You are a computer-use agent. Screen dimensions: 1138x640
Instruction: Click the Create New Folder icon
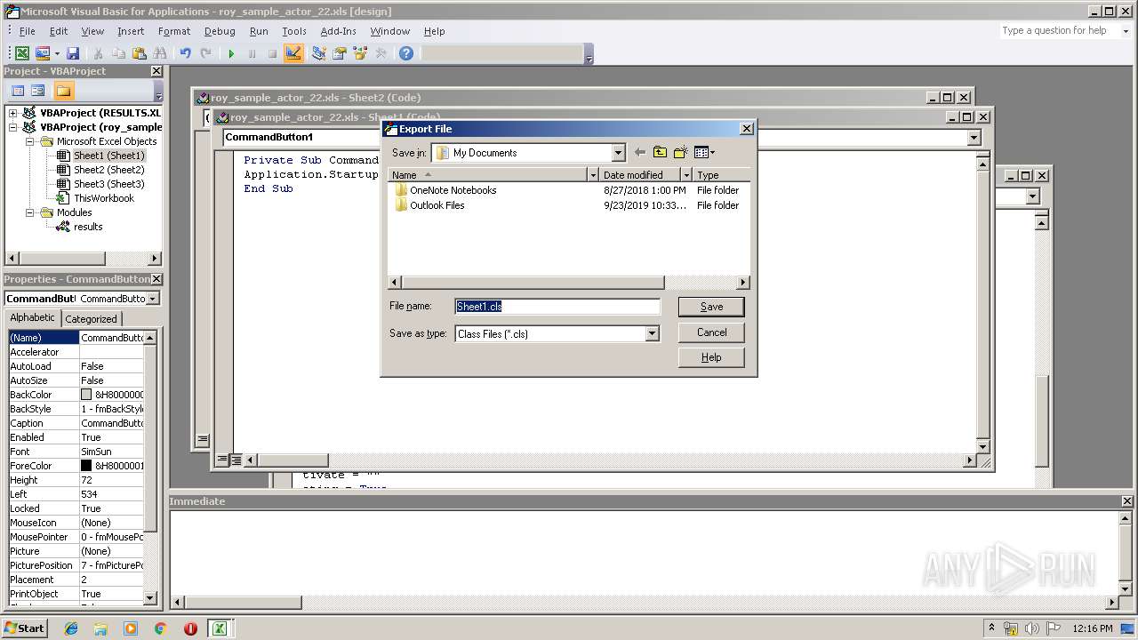tap(681, 153)
